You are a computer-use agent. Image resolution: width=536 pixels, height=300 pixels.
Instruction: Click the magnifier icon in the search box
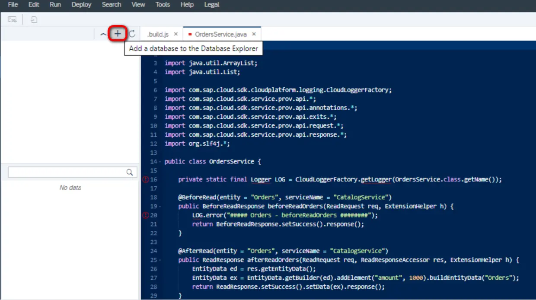130,172
